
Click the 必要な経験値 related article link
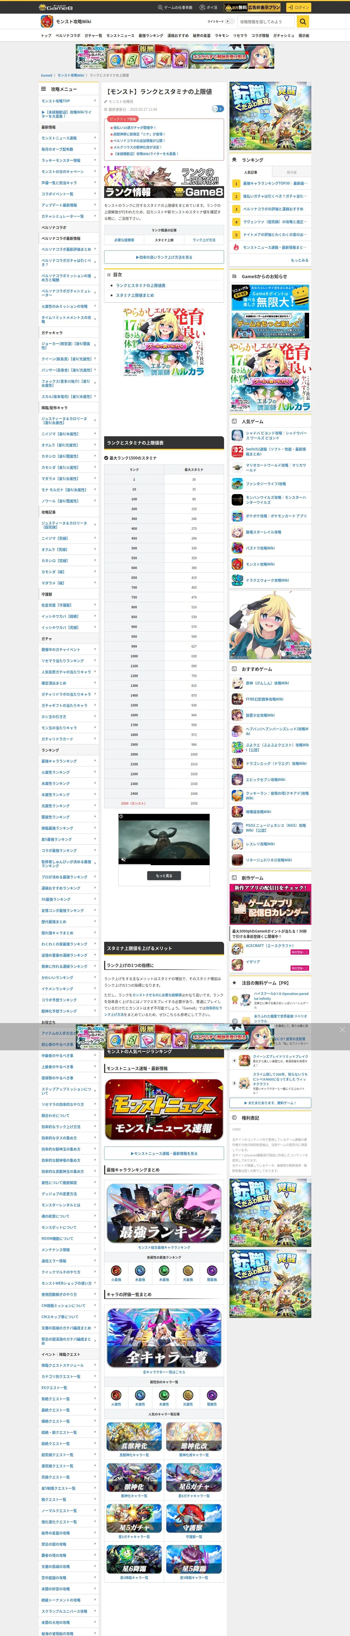click(x=124, y=240)
